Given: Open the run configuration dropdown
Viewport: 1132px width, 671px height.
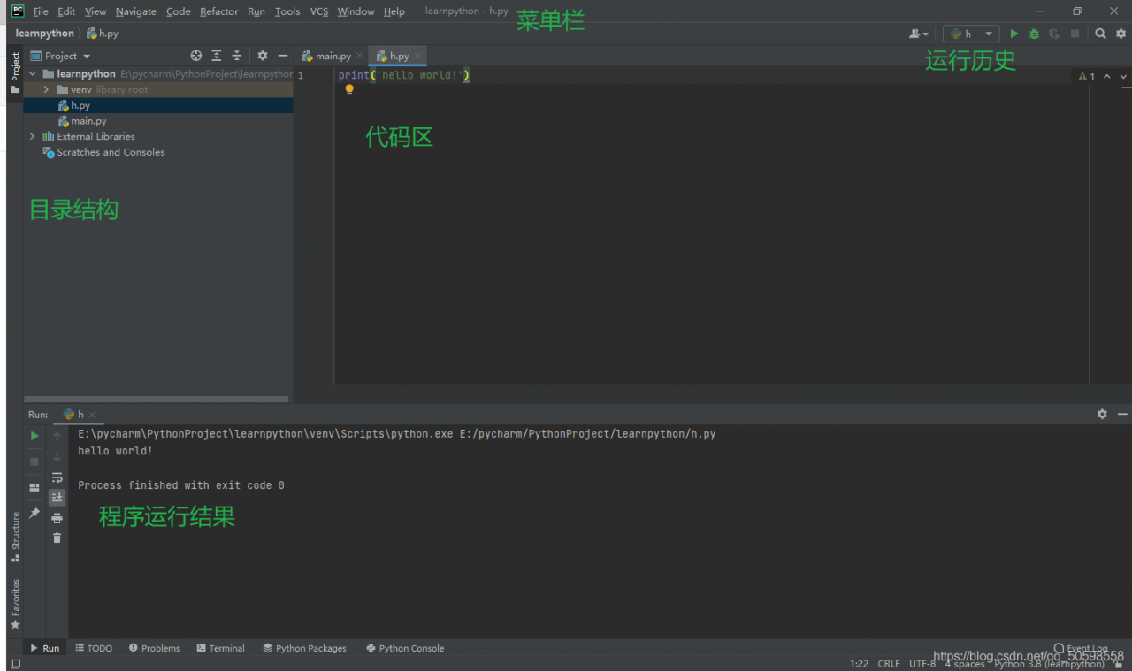Looking at the screenshot, I should coord(971,34).
